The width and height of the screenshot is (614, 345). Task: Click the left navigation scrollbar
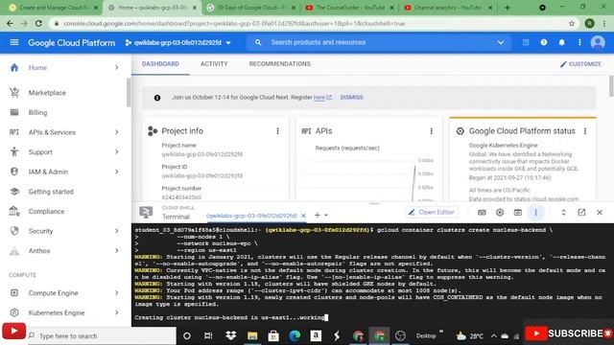[x=129, y=93]
